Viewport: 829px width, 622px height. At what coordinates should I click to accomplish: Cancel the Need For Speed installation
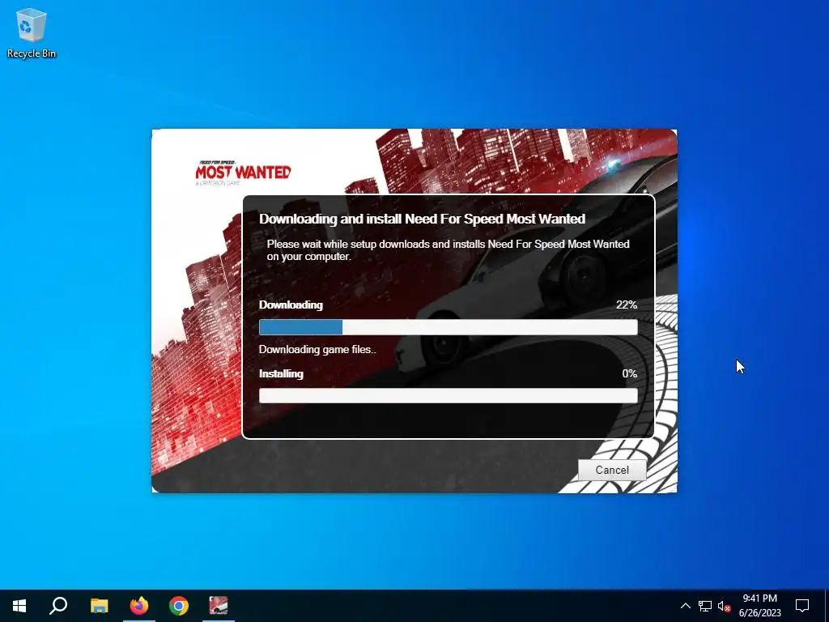pos(612,470)
